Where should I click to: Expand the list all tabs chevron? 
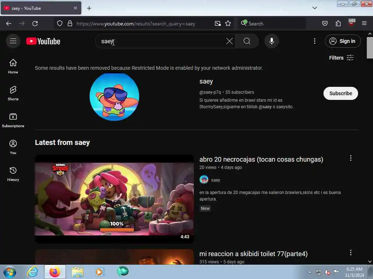(x=314, y=8)
